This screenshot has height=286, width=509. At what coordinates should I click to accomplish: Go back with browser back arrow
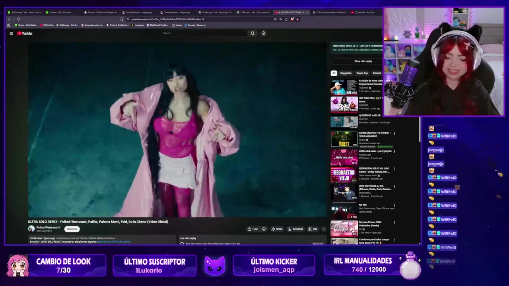[x=9, y=19]
